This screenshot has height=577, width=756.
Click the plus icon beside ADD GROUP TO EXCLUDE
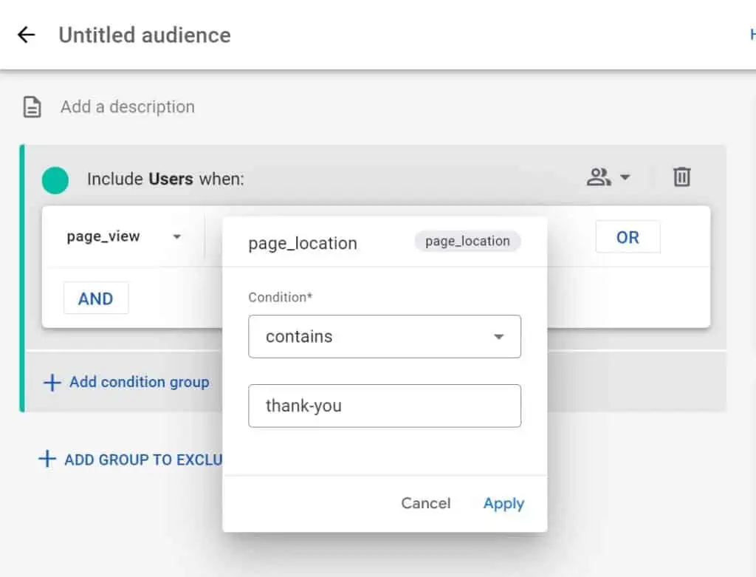point(47,460)
